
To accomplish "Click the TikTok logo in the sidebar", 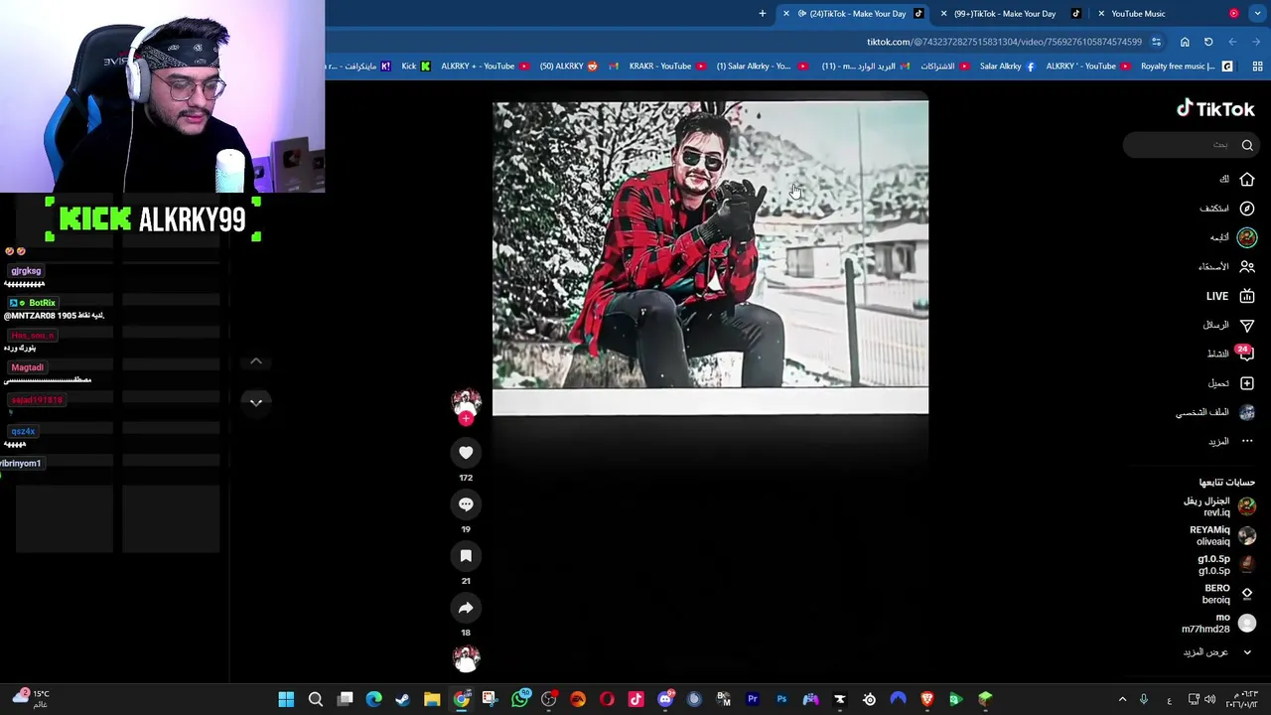I will 1215,109.
